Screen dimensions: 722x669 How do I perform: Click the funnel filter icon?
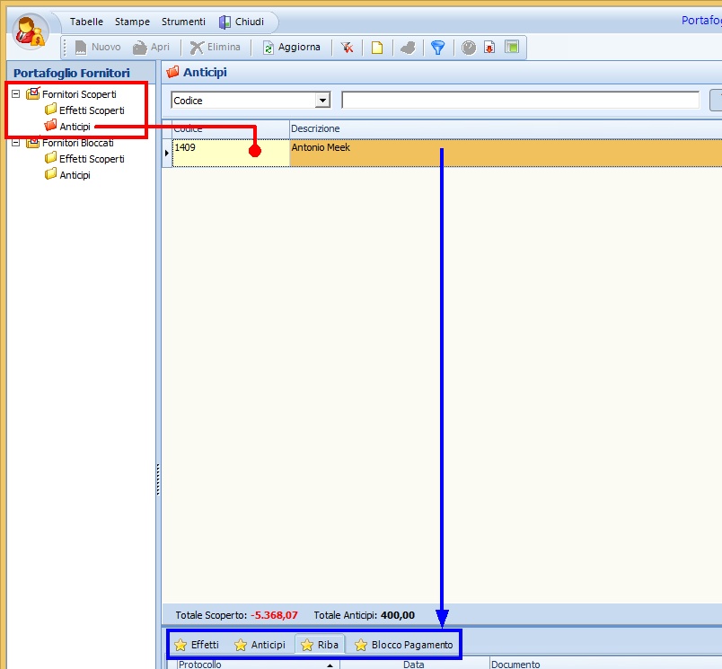tap(437, 48)
